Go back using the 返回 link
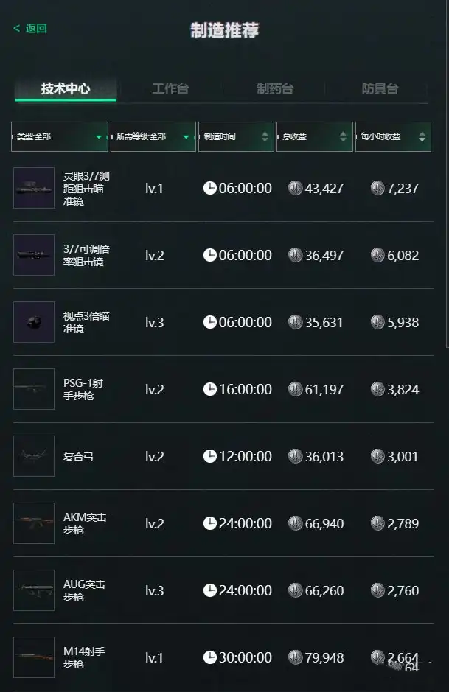Screen dimensions: 449x692 point(30,28)
